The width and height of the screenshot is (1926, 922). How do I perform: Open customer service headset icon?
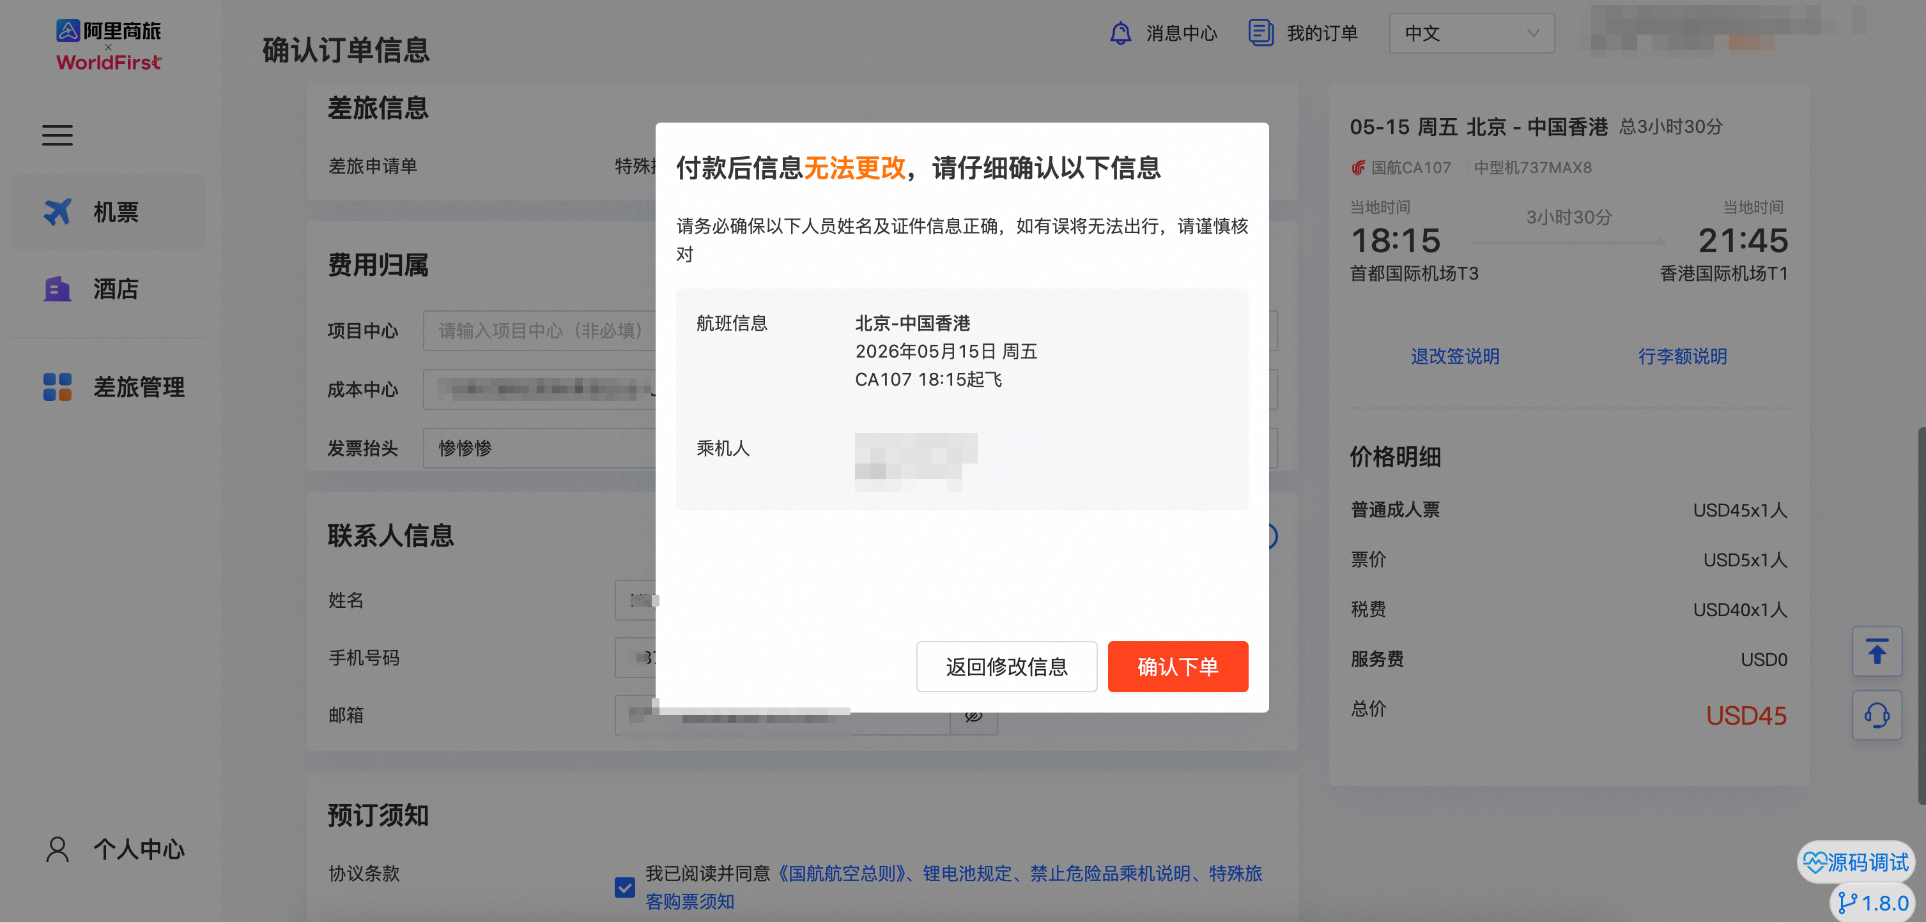[1876, 715]
